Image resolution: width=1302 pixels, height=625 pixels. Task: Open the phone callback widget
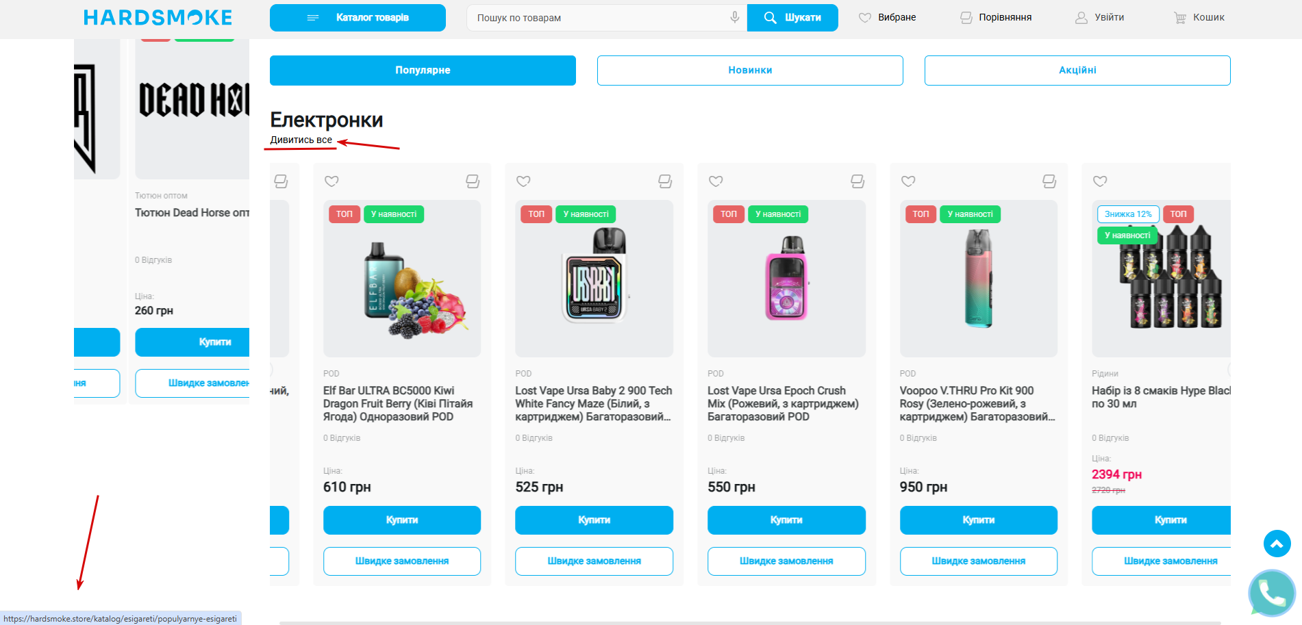1272,594
